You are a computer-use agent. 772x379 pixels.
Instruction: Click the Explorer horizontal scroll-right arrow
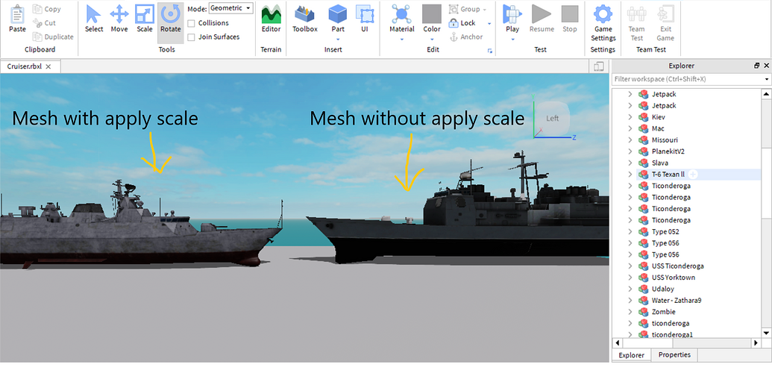pyautogui.click(x=756, y=342)
